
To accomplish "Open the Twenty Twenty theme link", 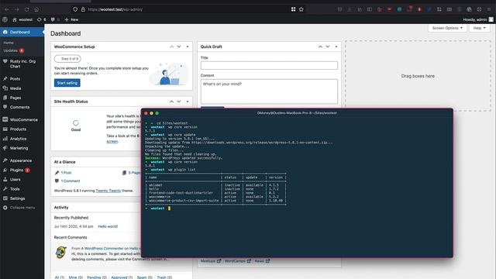I will point(108,191).
